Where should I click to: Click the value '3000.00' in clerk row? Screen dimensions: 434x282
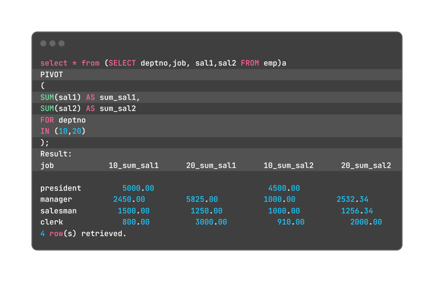(211, 222)
